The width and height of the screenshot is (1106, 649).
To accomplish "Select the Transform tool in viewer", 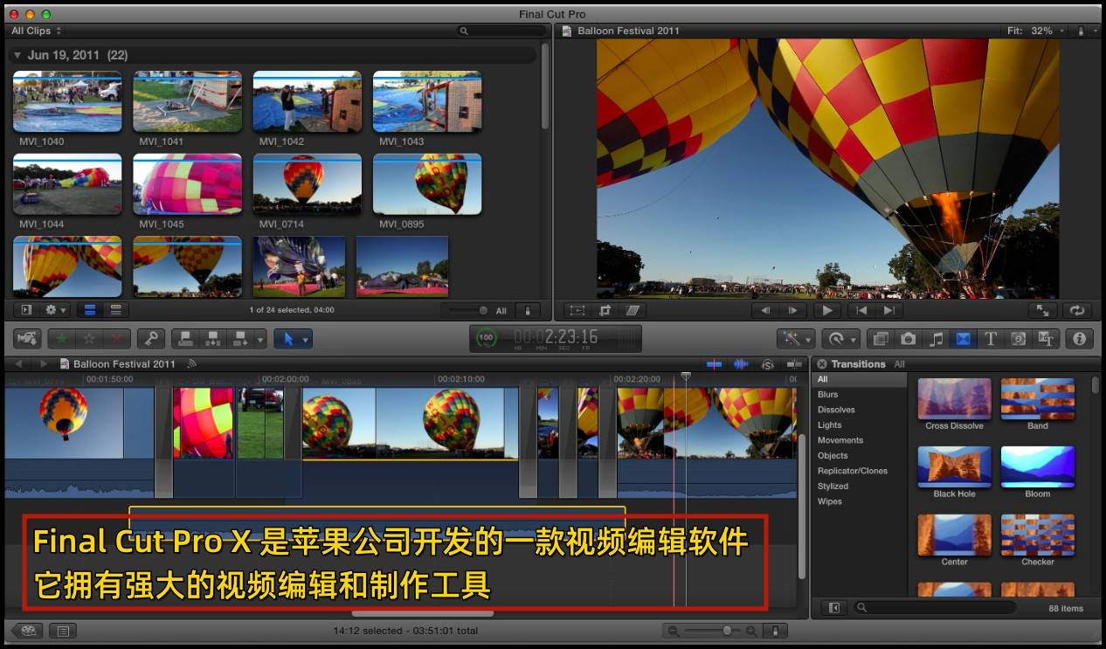I will point(577,310).
